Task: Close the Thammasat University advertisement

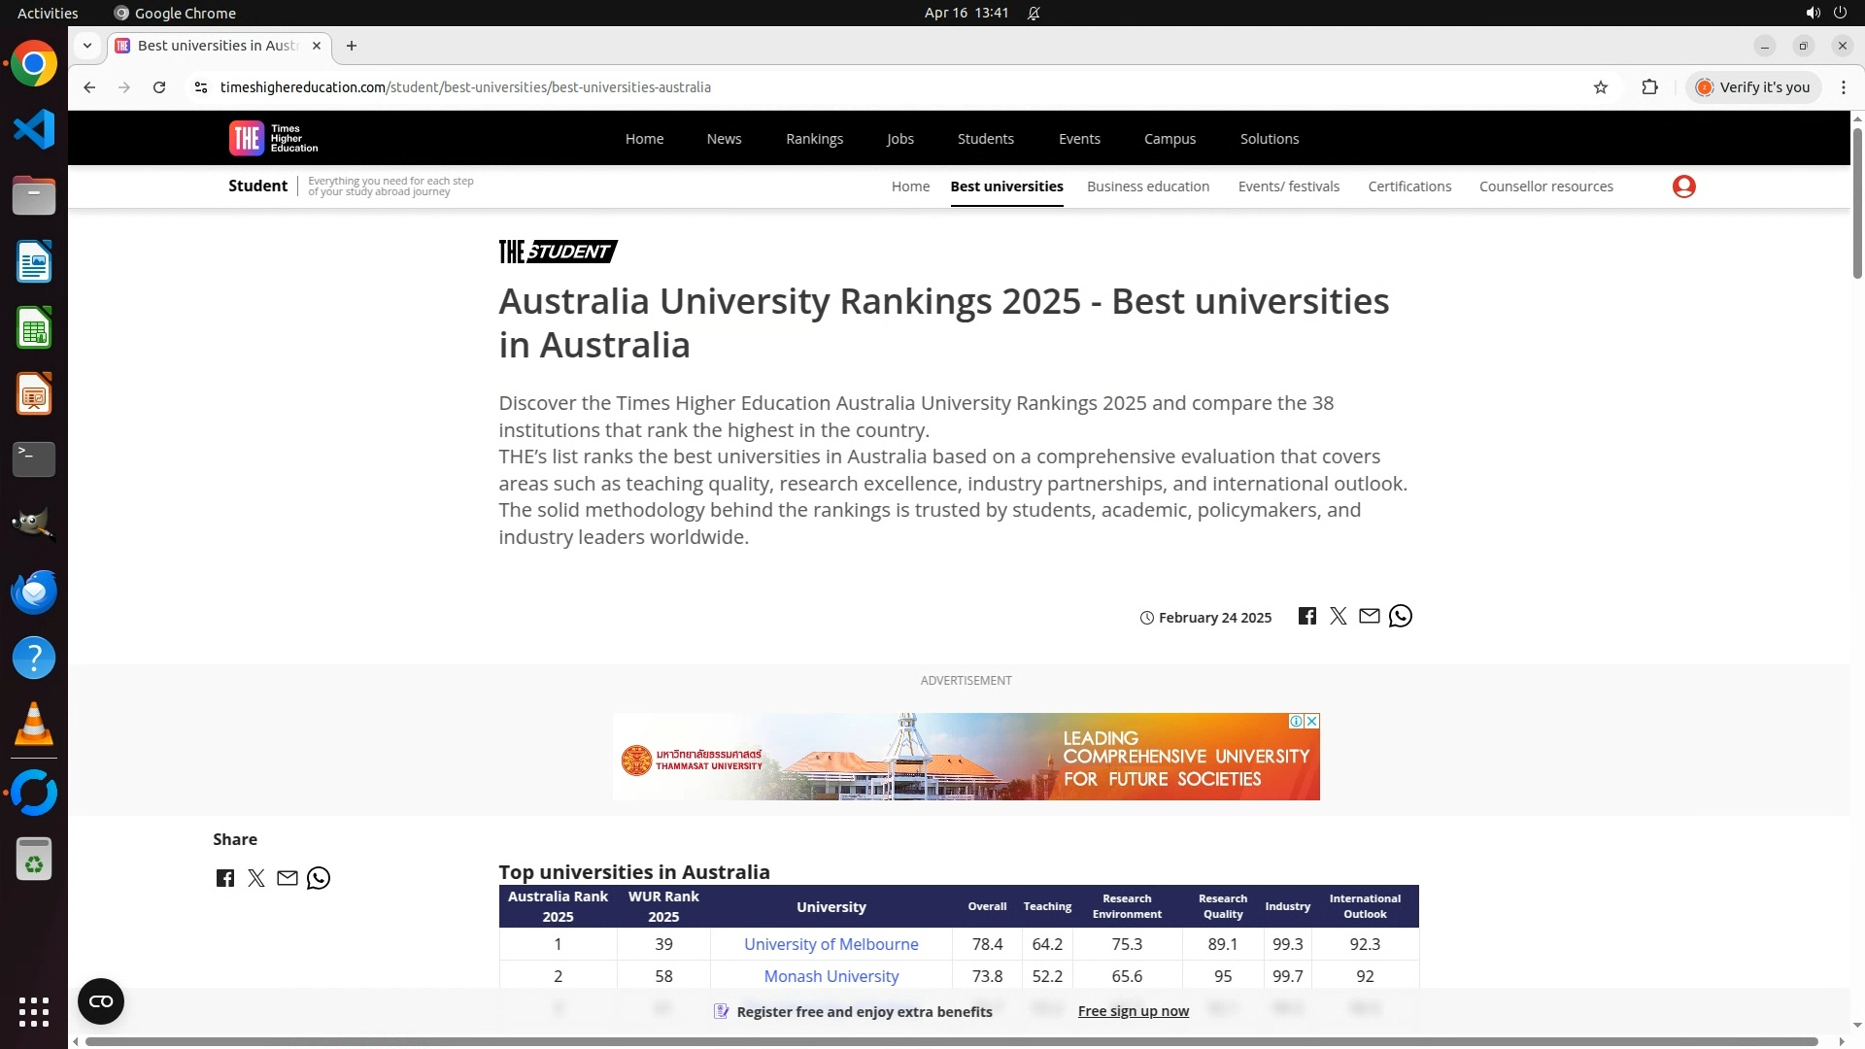Action: 1312,722
